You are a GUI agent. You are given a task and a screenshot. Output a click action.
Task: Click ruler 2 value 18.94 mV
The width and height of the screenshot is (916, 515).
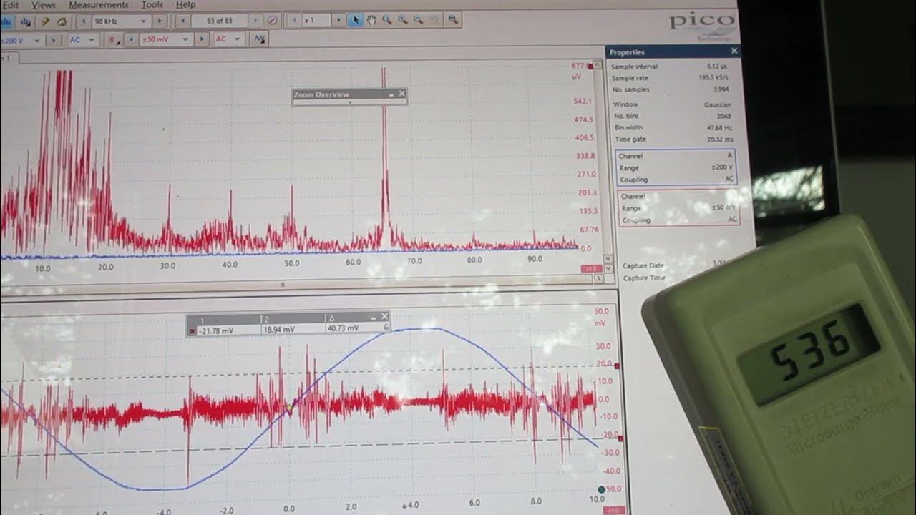(x=278, y=328)
